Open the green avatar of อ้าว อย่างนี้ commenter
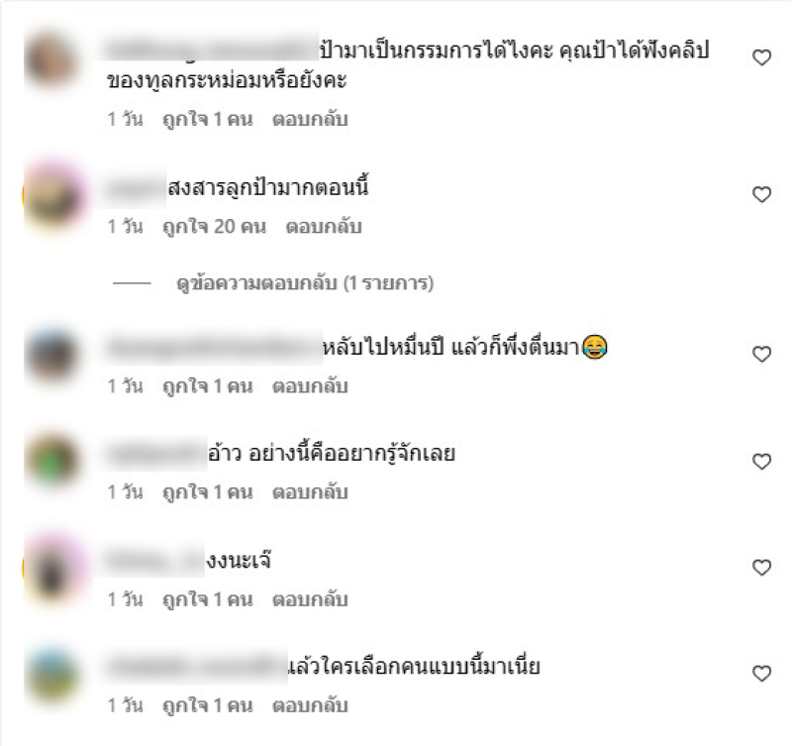 pyautogui.click(x=51, y=461)
